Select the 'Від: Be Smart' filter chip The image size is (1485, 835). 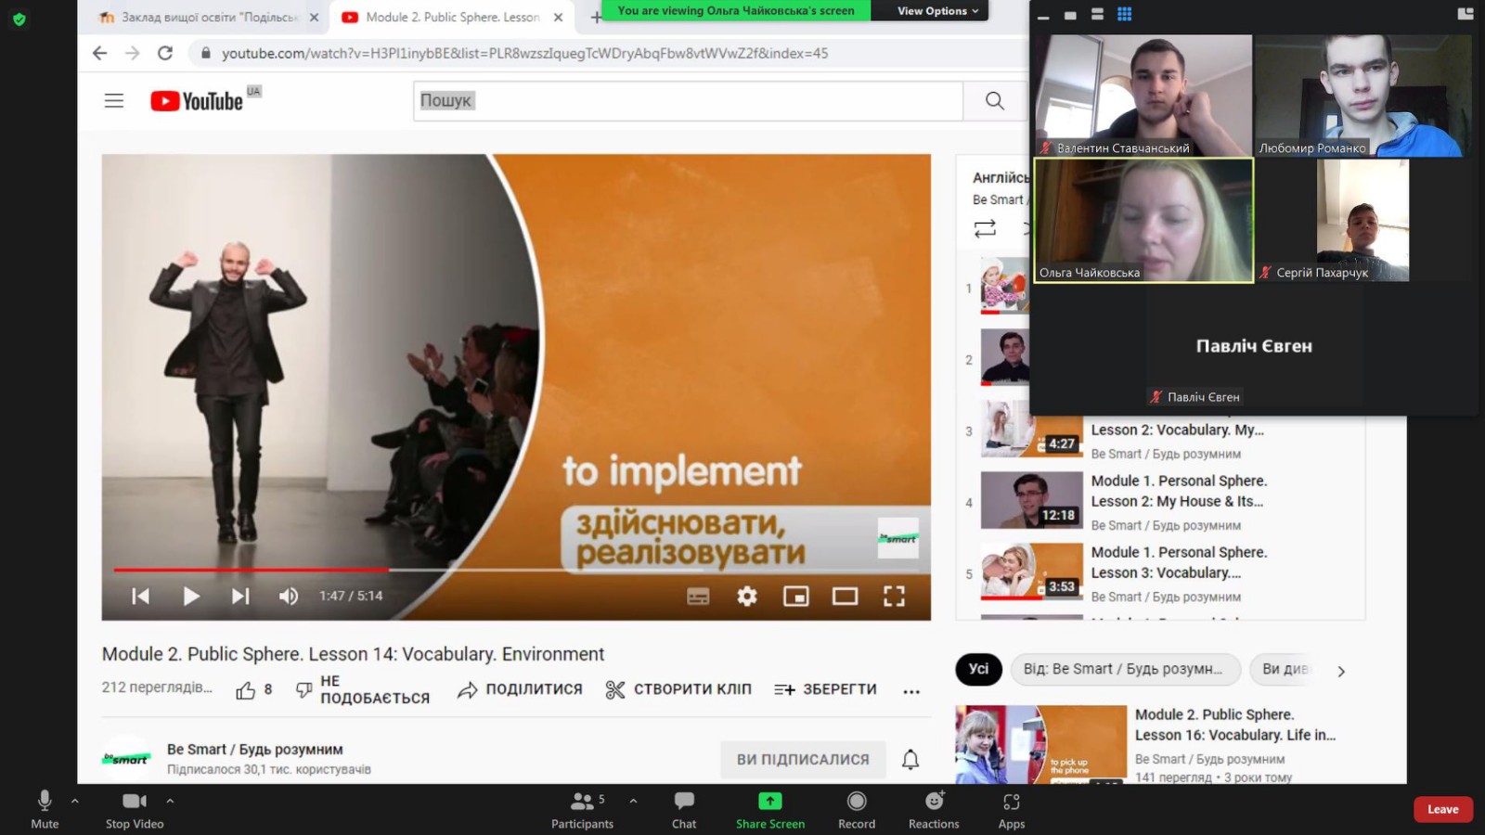click(1124, 669)
